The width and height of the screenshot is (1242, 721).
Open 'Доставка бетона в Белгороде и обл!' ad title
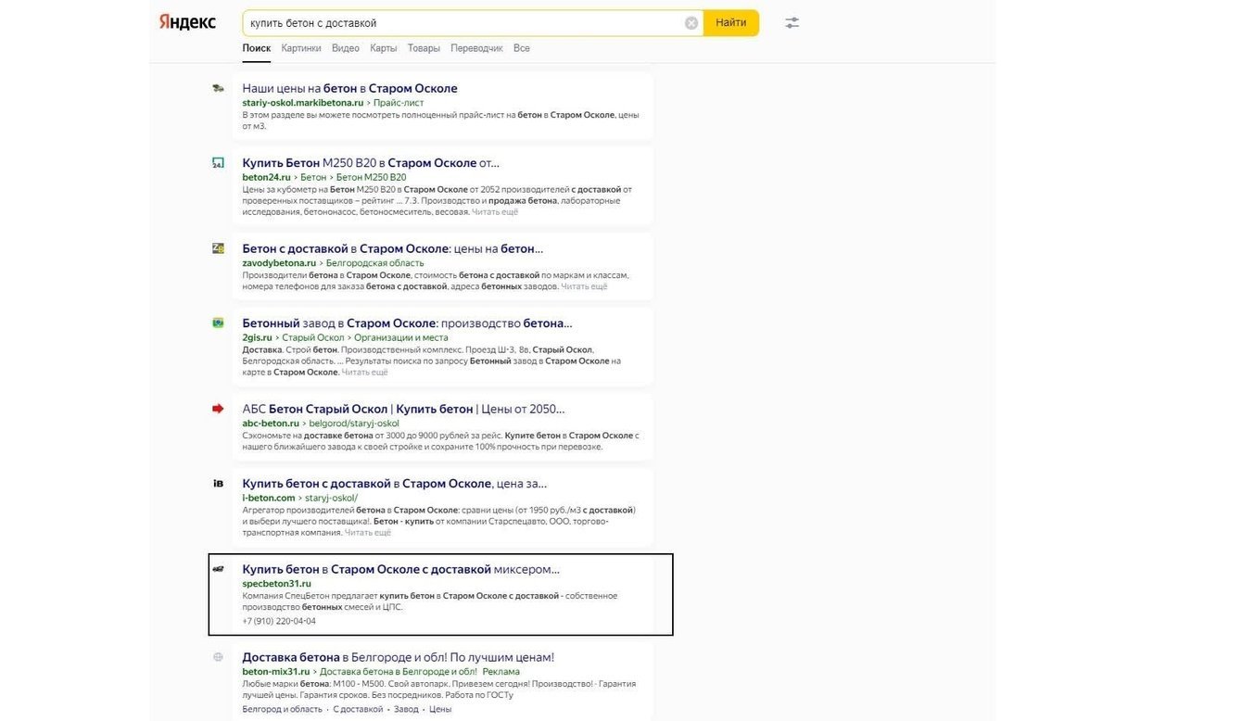[x=399, y=657]
